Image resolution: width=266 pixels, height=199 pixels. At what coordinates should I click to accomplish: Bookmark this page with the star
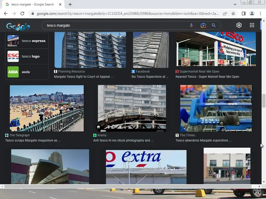[x=233, y=13]
